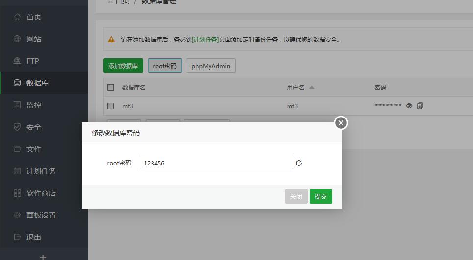
Task: Close the dialog with the X icon
Action: [341, 123]
